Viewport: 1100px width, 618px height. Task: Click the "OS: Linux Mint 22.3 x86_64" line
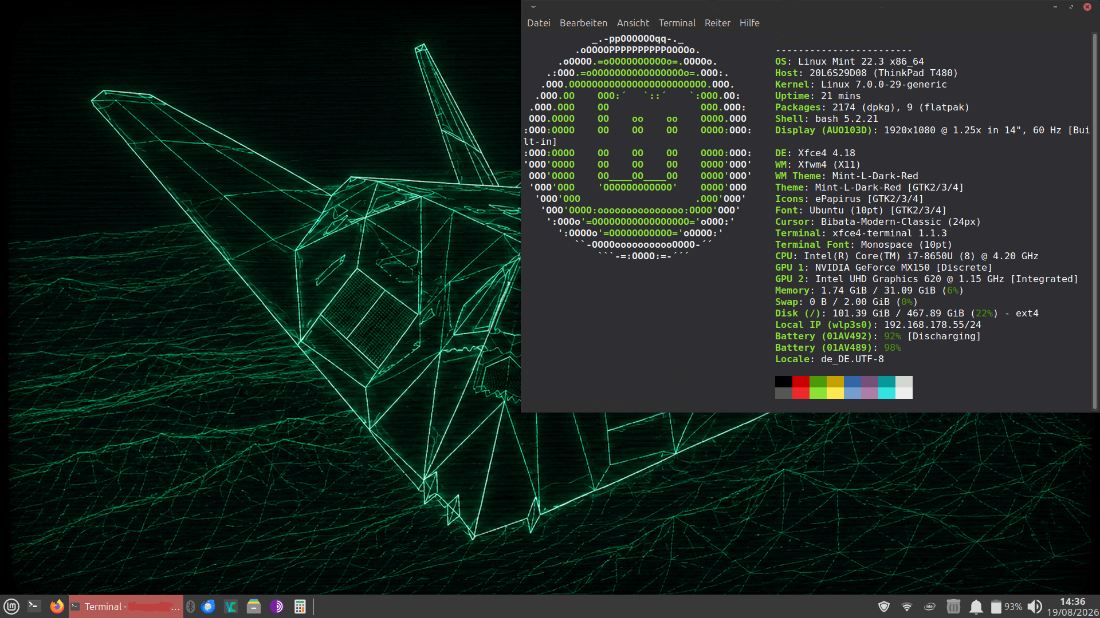(x=850, y=62)
